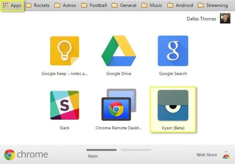Click the 'Chrome Remote Deskt...' label

(119, 128)
